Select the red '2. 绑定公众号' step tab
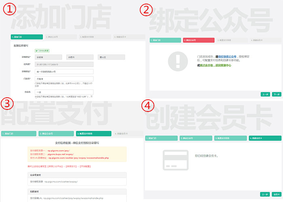 (199, 40)
